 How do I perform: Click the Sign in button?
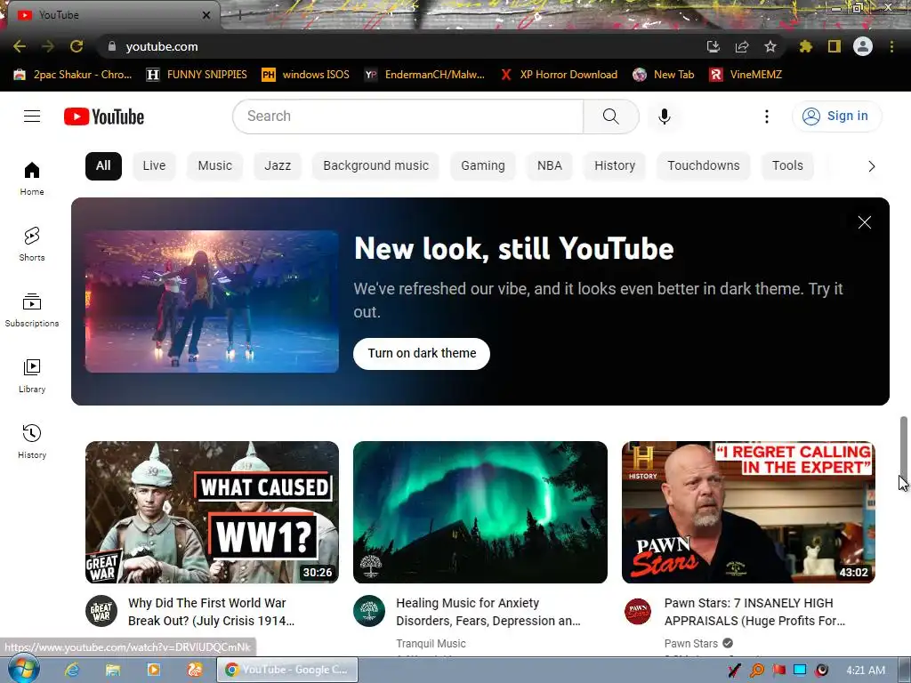[836, 117]
